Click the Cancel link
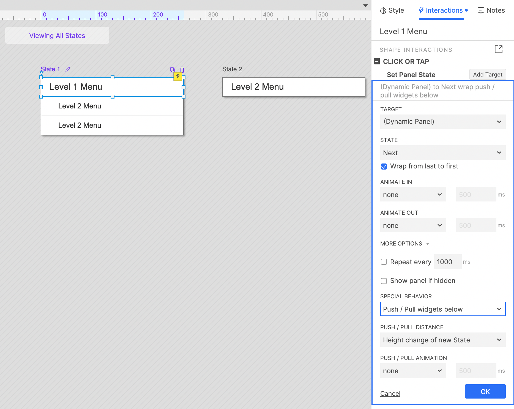Image resolution: width=514 pixels, height=409 pixels. 390,394
